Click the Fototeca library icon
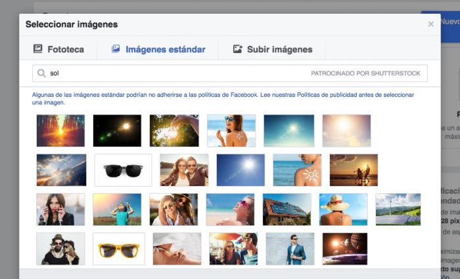Viewport: 460px width, 279px height. [x=38, y=49]
